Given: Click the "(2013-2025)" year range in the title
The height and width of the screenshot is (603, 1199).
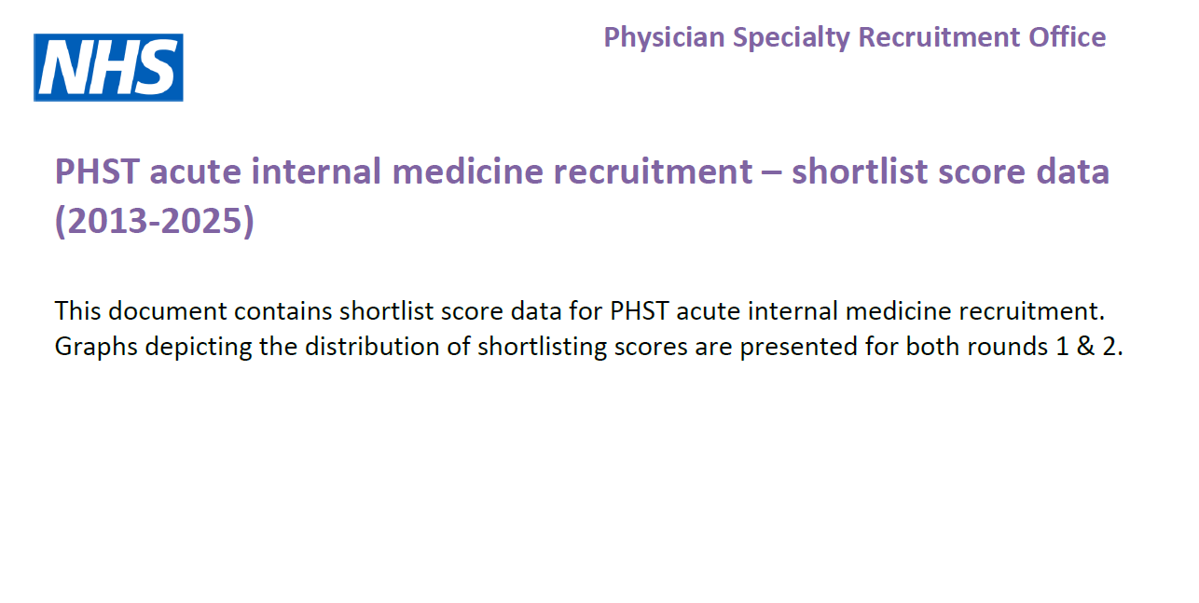Looking at the screenshot, I should [154, 222].
